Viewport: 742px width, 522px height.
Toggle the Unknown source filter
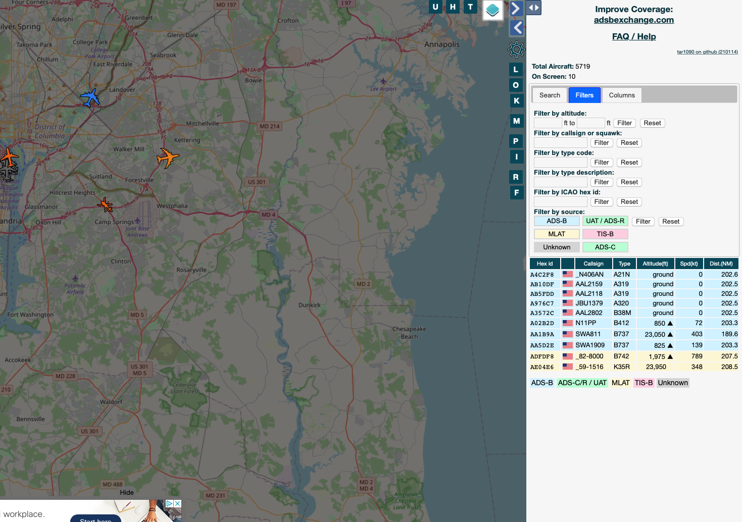[557, 247]
